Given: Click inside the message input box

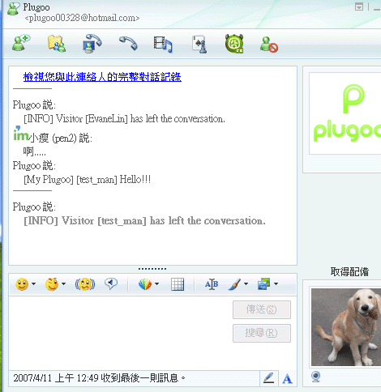Looking at the screenshot, I should (x=120, y=334).
